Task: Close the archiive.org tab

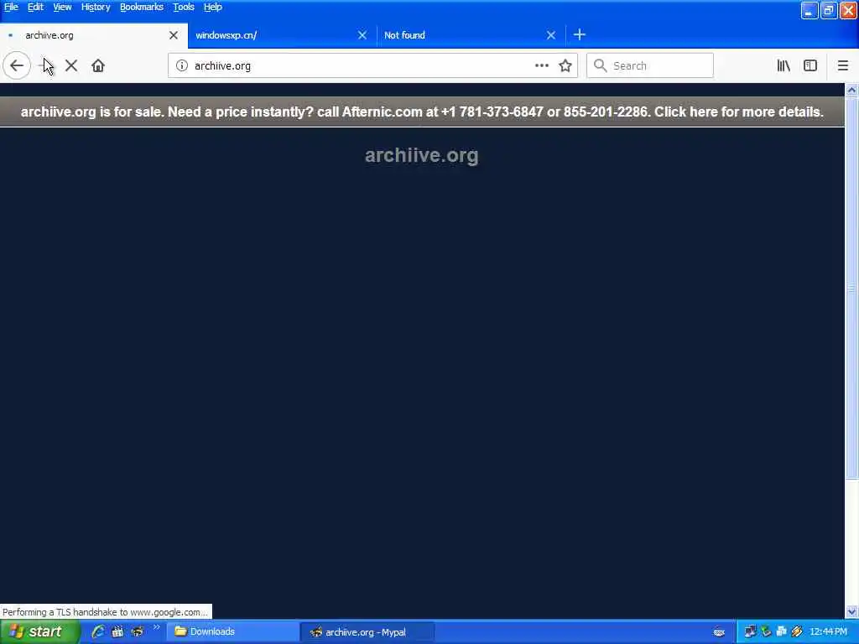Action: (x=174, y=35)
